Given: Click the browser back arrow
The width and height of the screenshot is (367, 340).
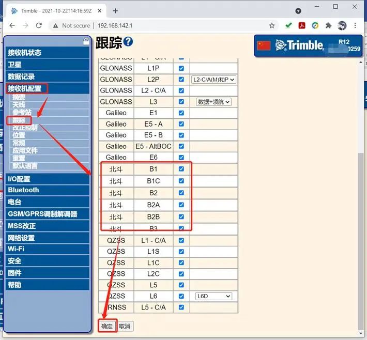Looking at the screenshot, I should (12, 25).
